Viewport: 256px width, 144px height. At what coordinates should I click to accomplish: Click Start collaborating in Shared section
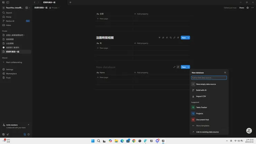(14, 62)
